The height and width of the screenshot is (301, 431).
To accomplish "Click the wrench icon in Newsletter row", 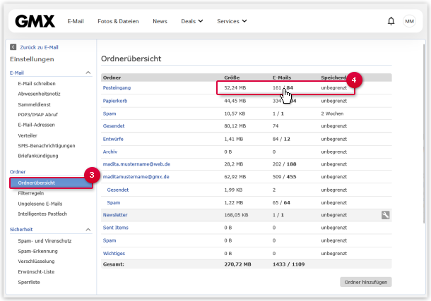I will (385, 215).
